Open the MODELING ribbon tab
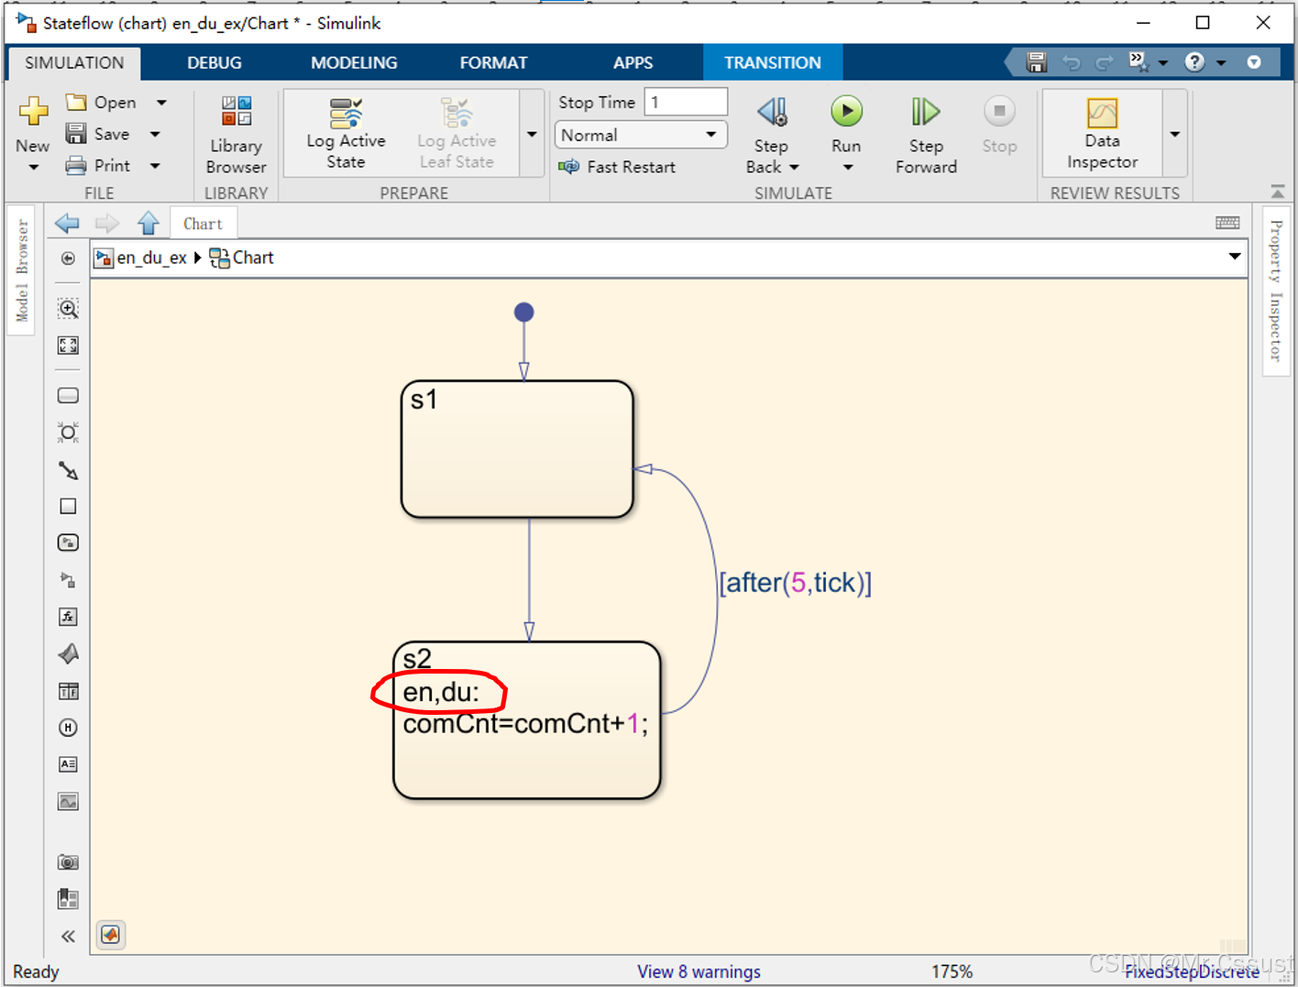This screenshot has height=987, width=1298. [x=354, y=62]
